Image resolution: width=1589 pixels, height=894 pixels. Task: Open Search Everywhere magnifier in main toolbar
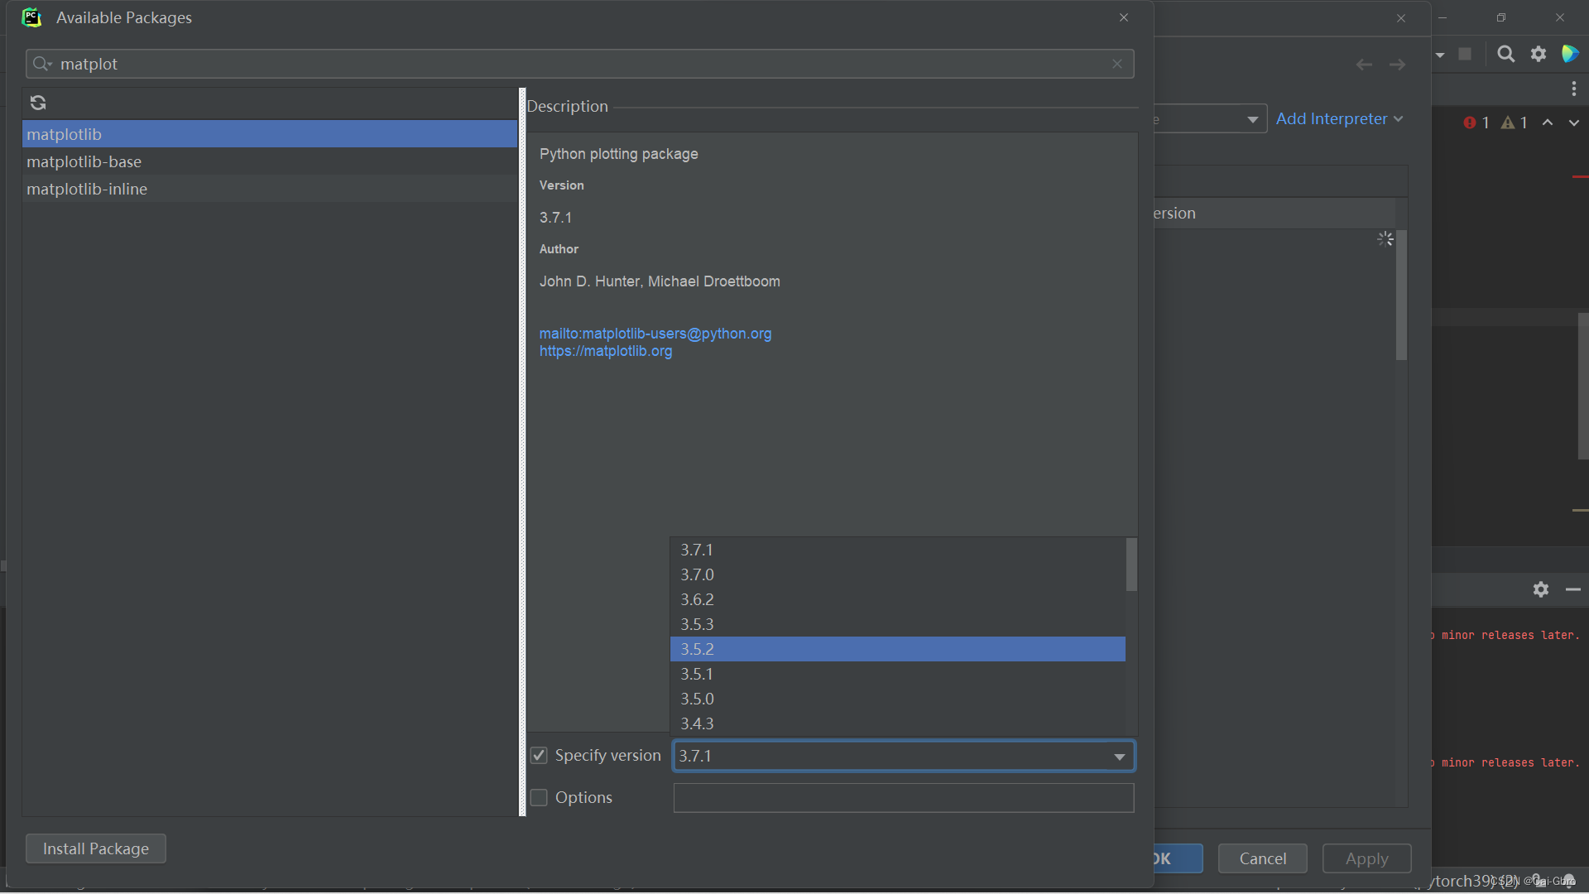point(1506,54)
